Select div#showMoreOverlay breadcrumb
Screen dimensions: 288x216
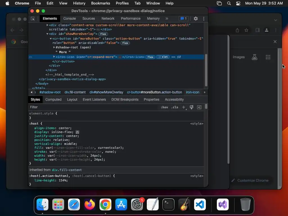tap(106, 92)
